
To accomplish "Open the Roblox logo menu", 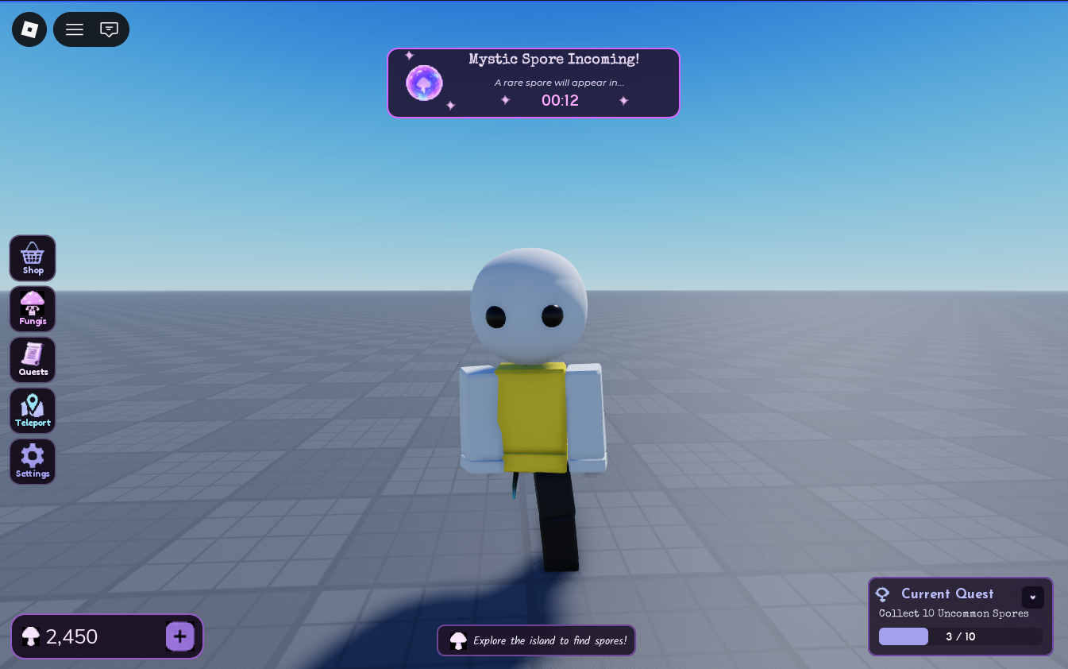I will click(x=29, y=29).
